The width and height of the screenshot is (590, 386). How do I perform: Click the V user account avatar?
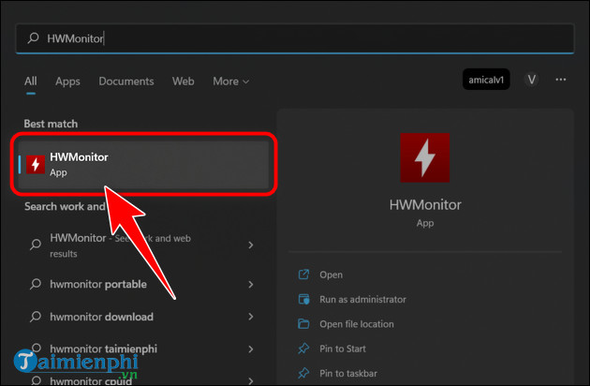tap(531, 80)
